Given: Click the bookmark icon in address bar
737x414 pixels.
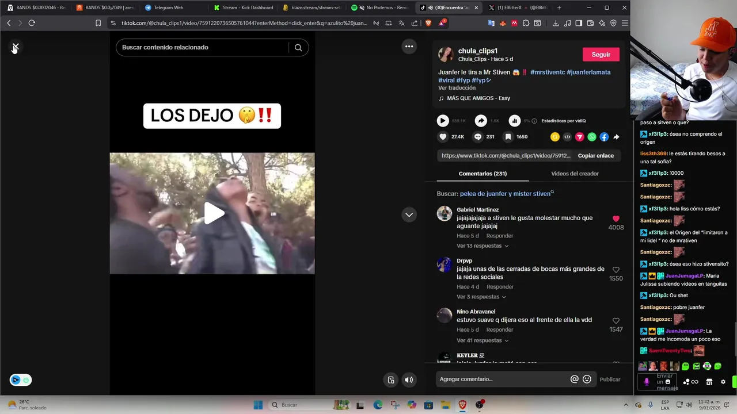Looking at the screenshot, I should click(x=98, y=23).
